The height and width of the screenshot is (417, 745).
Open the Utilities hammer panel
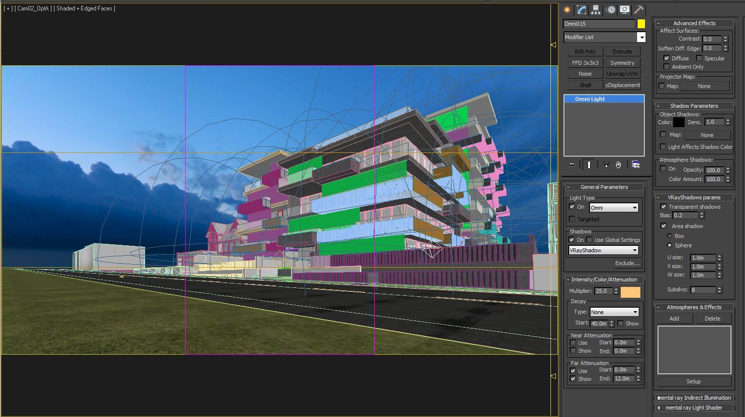(639, 9)
